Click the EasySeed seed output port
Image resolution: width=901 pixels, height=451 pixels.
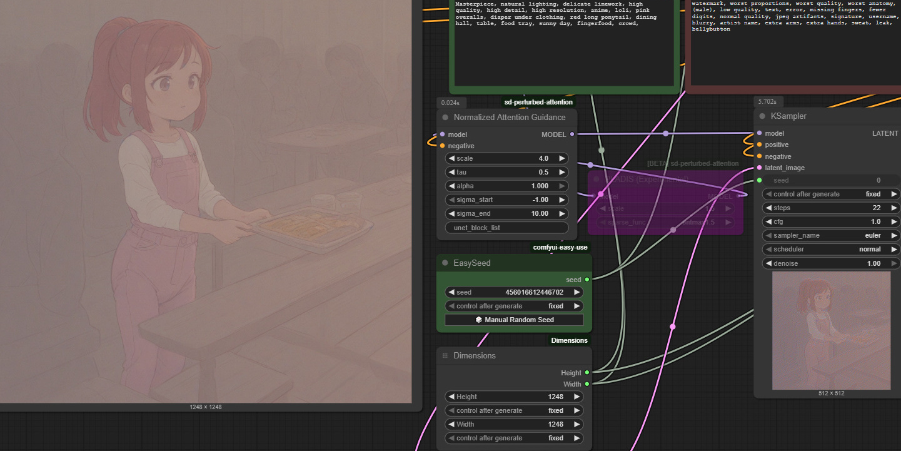tap(586, 280)
